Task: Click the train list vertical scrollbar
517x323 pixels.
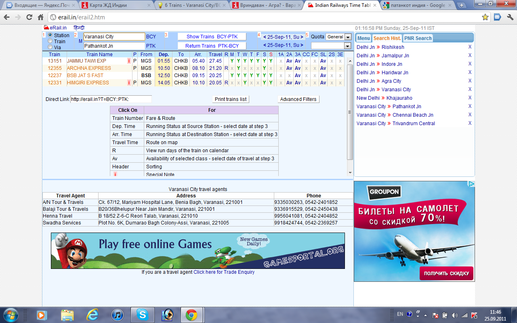Action: (x=350, y=113)
